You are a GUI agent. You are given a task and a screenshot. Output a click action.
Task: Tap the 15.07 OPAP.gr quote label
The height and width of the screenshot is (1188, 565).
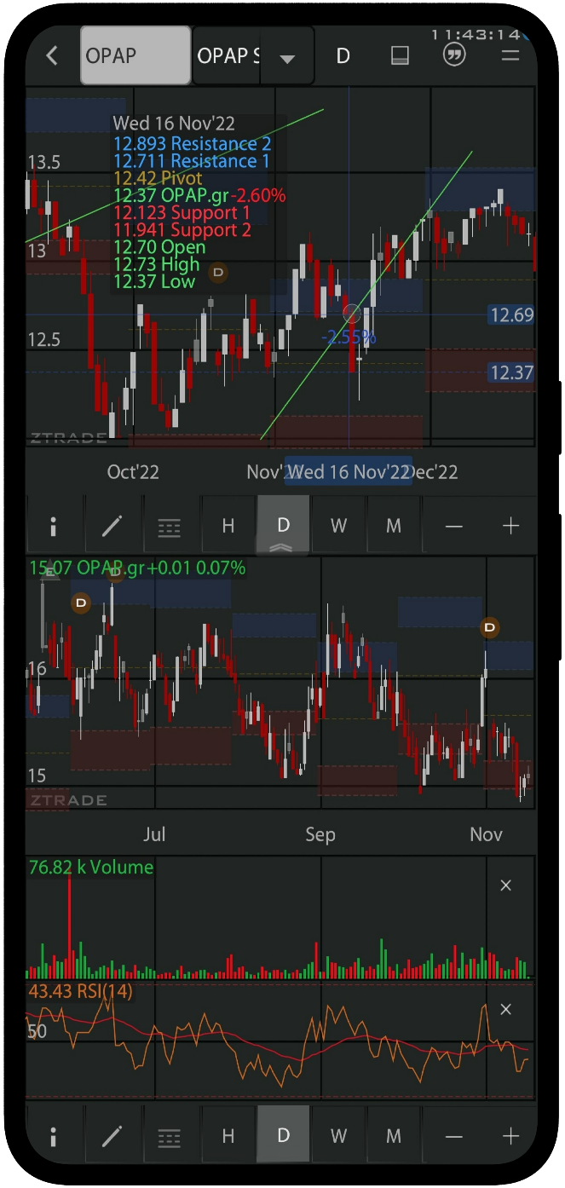(137, 568)
